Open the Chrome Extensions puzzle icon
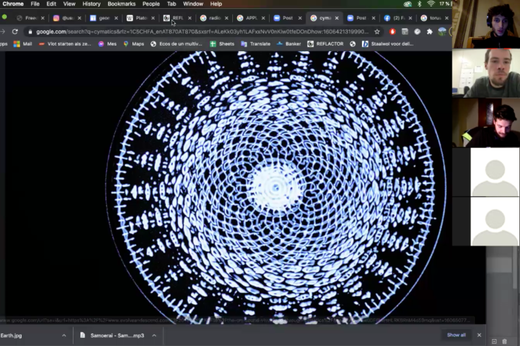This screenshot has width=520, height=346. pos(430,31)
